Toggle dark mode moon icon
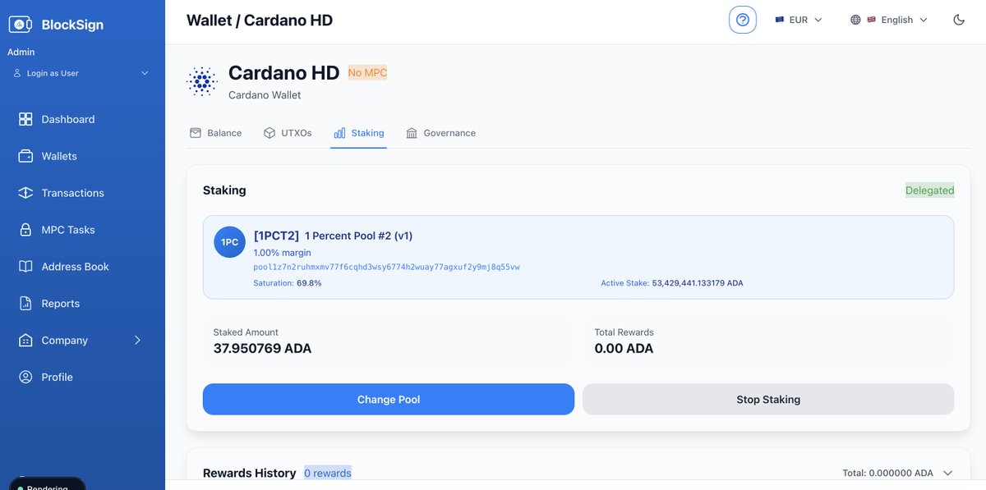986x490 pixels. tap(959, 20)
